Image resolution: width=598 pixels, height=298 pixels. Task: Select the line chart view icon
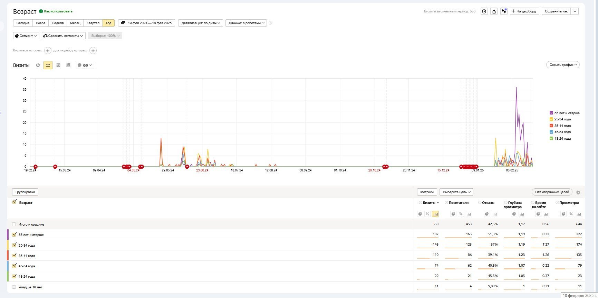48,65
